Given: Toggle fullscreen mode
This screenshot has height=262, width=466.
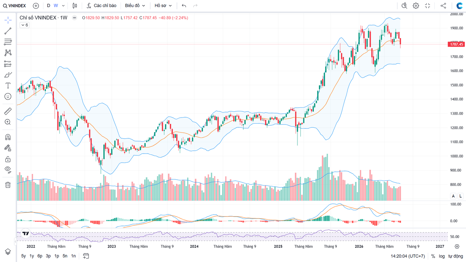Looking at the screenshot, I should click(x=427, y=6).
